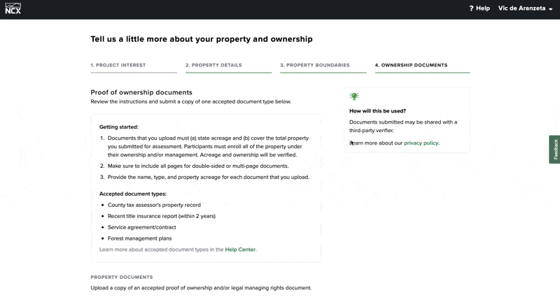Image resolution: width=560 pixels, height=302 pixels.
Task: Click the question mark Help icon
Action: click(471, 8)
